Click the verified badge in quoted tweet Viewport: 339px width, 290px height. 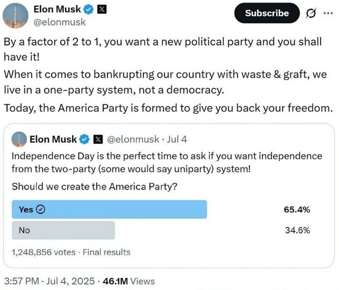[x=85, y=139]
